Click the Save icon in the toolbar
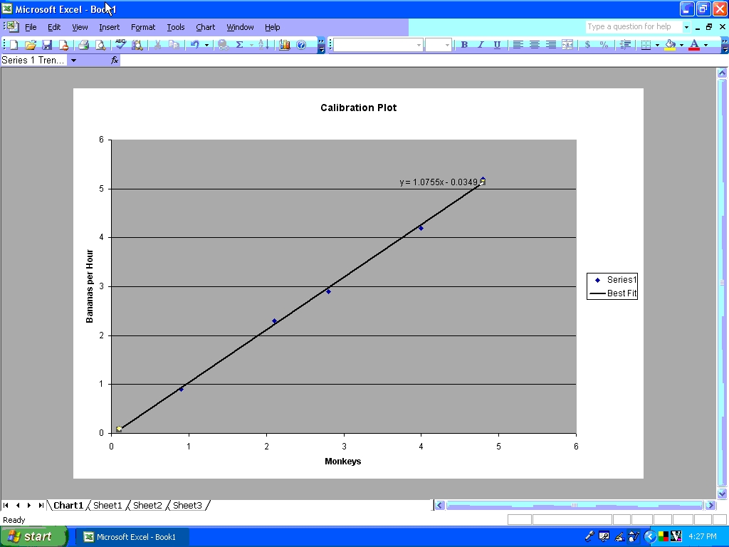The image size is (729, 547). coord(47,44)
